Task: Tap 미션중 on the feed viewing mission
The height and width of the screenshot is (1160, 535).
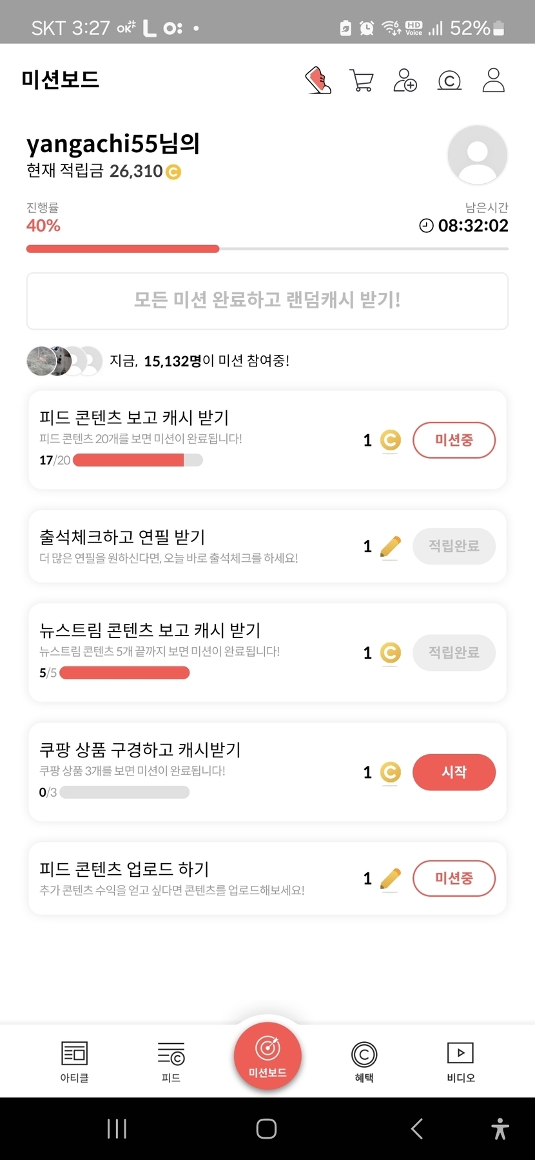Action: 454,440
